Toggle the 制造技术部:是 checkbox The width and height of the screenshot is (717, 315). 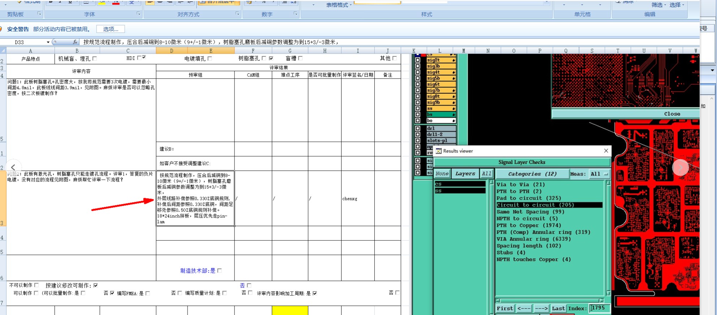pos(220,271)
